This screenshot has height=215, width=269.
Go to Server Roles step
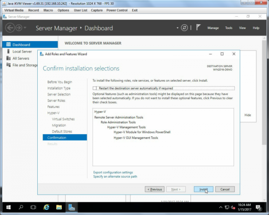(56, 101)
